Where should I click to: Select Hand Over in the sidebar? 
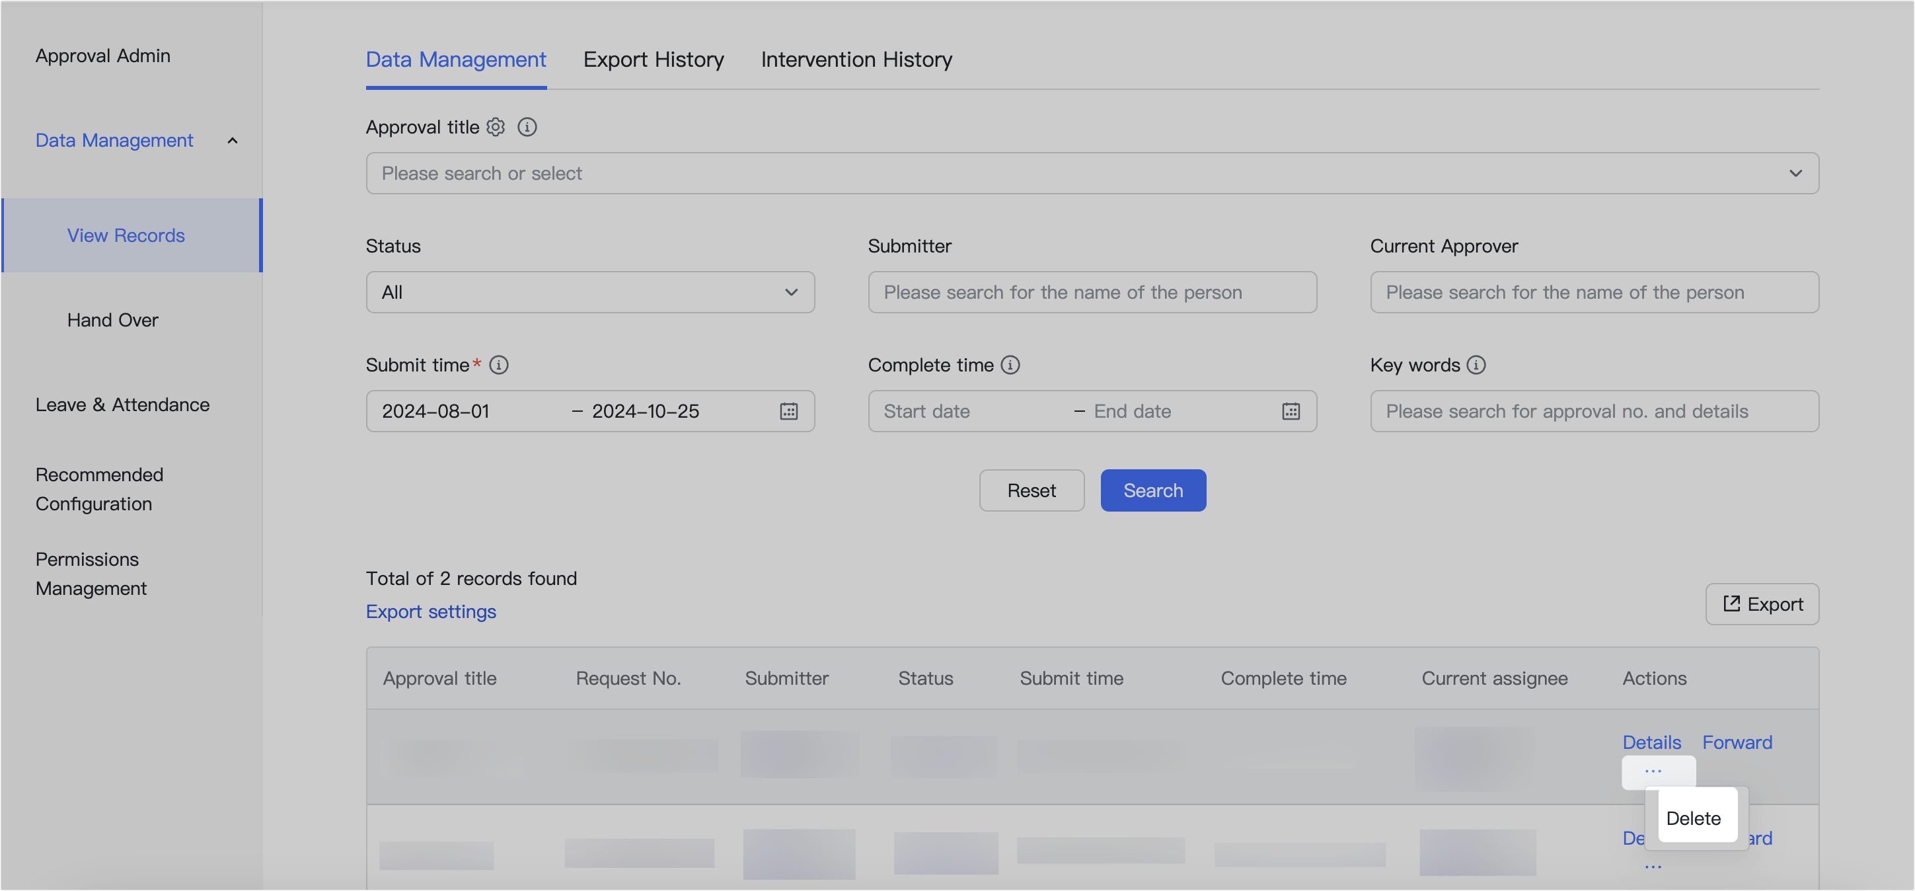pos(112,320)
